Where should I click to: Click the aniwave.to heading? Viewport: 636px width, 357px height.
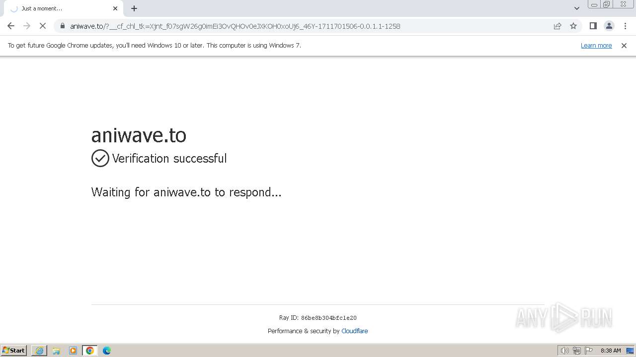139,135
